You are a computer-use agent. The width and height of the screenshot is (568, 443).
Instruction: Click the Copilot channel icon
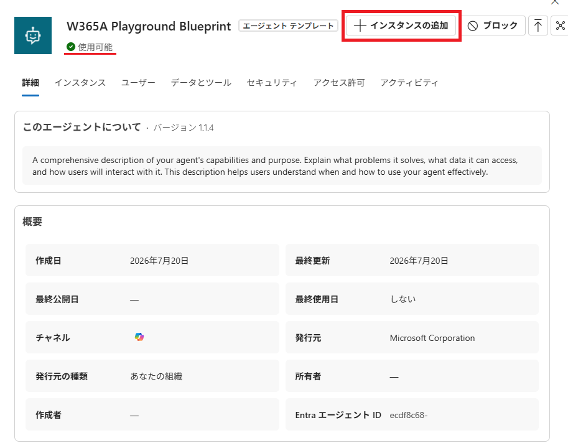139,337
